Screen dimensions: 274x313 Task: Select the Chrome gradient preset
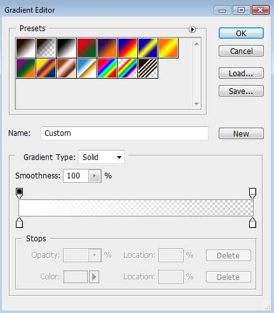(86, 69)
